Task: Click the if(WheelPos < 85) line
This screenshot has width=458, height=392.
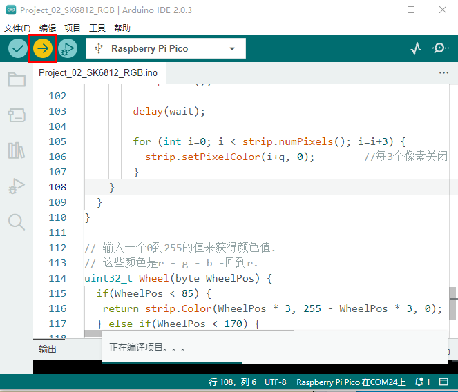Action: [154, 293]
